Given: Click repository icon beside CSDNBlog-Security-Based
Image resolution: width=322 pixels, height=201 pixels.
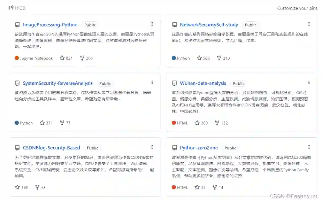Looking at the screenshot, I should (x=18, y=148).
